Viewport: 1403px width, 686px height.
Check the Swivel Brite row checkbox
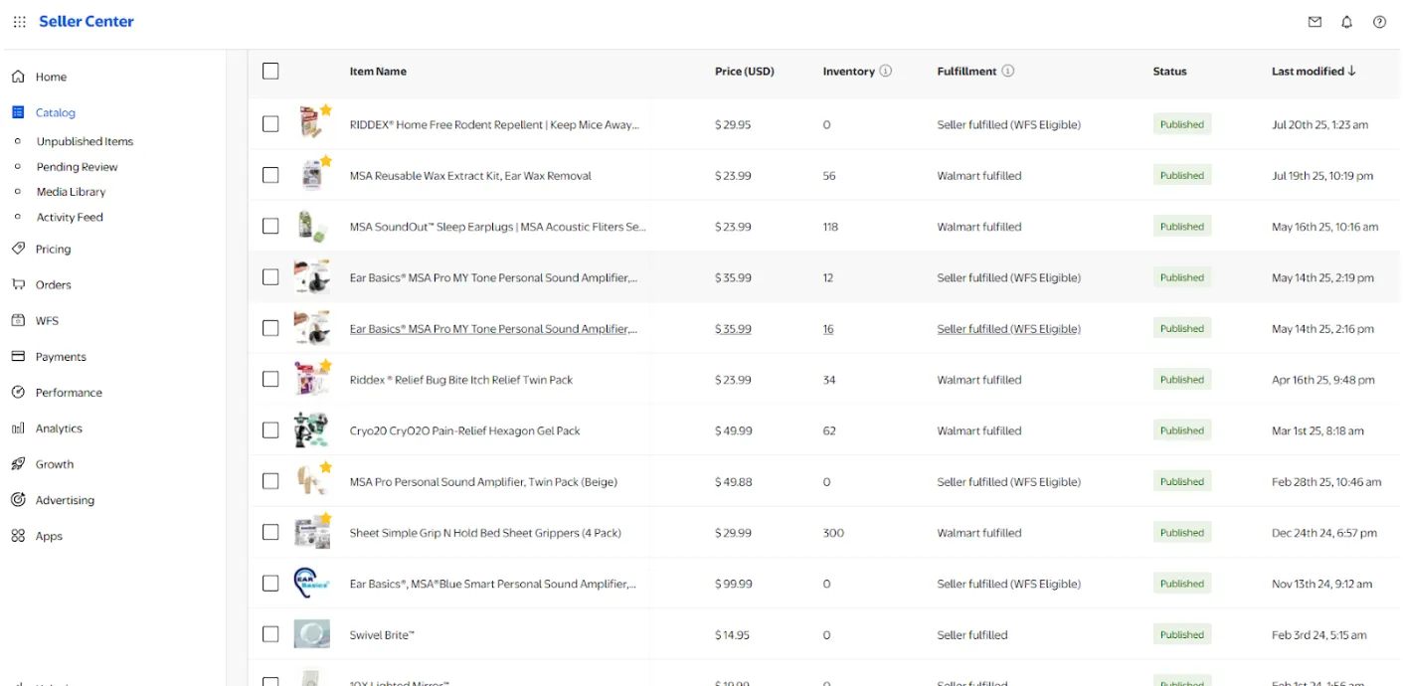(270, 634)
